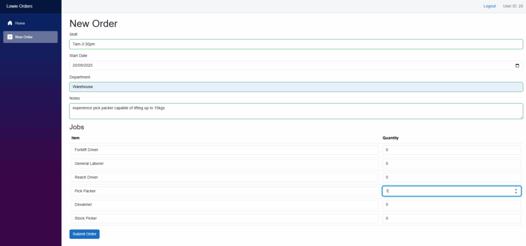
Task: Open the Home menu item
Action: click(20, 23)
